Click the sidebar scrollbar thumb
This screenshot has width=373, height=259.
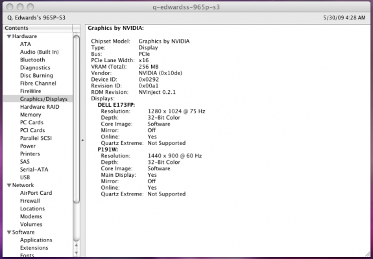(77, 119)
